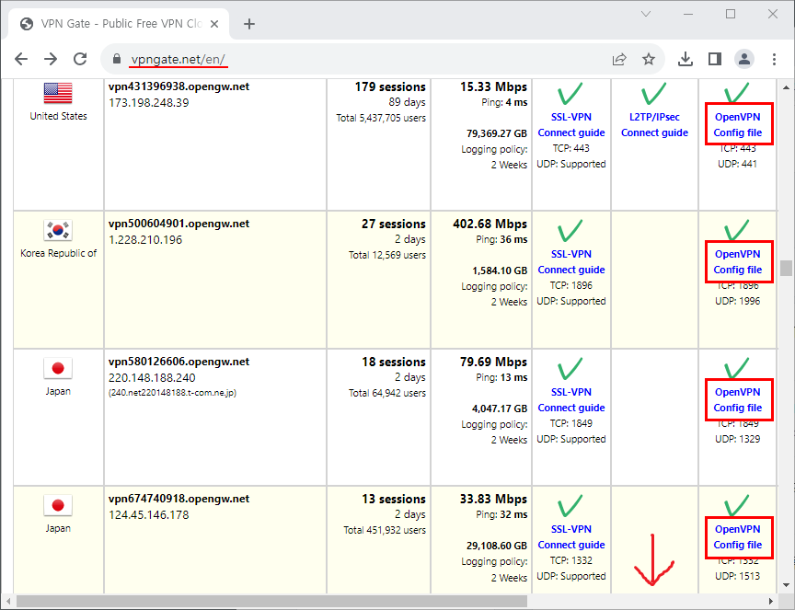Toggle the browser side panel

pyautogui.click(x=715, y=59)
